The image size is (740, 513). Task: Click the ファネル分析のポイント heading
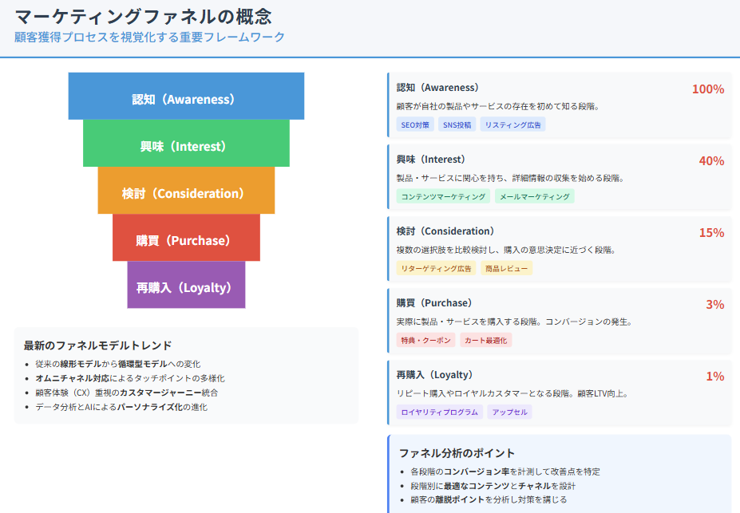[x=457, y=452]
